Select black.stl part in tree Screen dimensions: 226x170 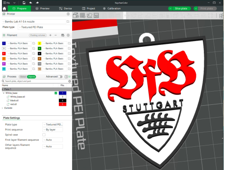[14, 101]
